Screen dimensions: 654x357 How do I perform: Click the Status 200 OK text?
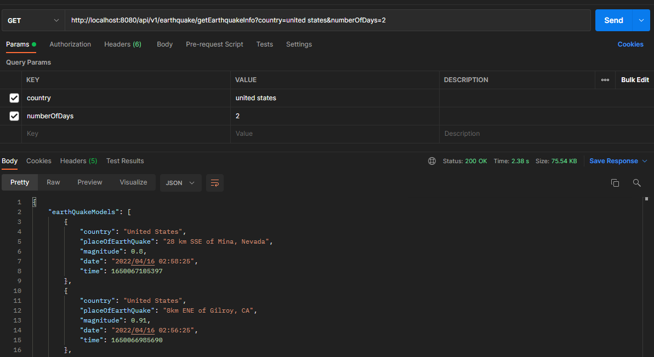pyautogui.click(x=465, y=161)
